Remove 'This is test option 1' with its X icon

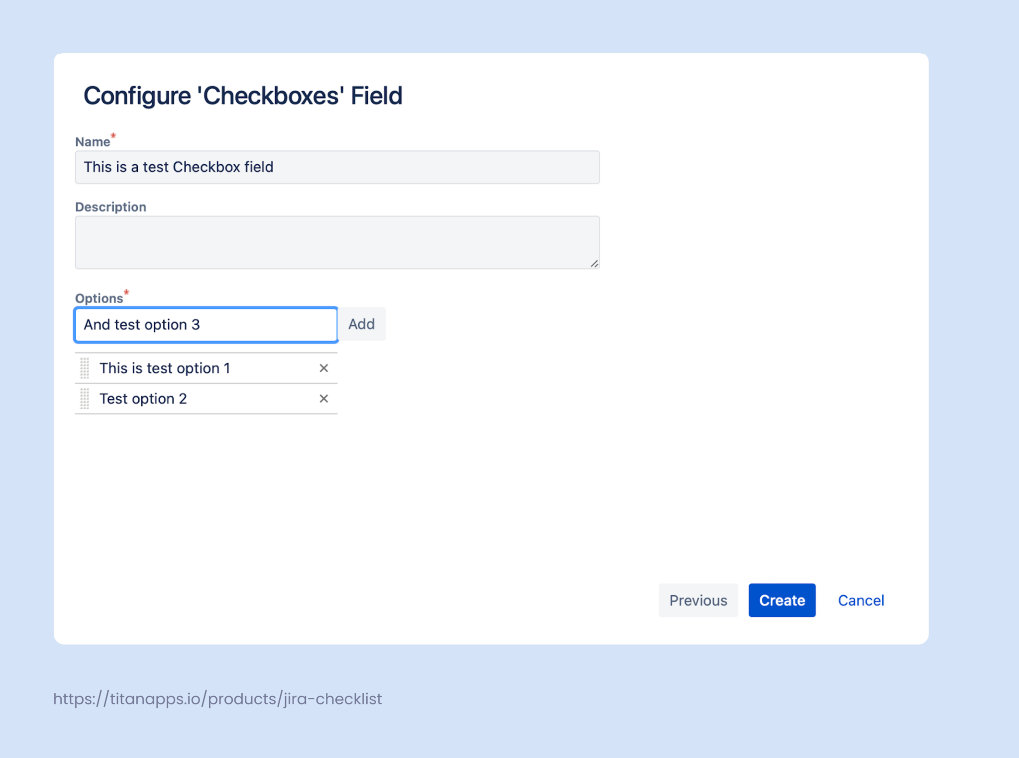coord(324,368)
